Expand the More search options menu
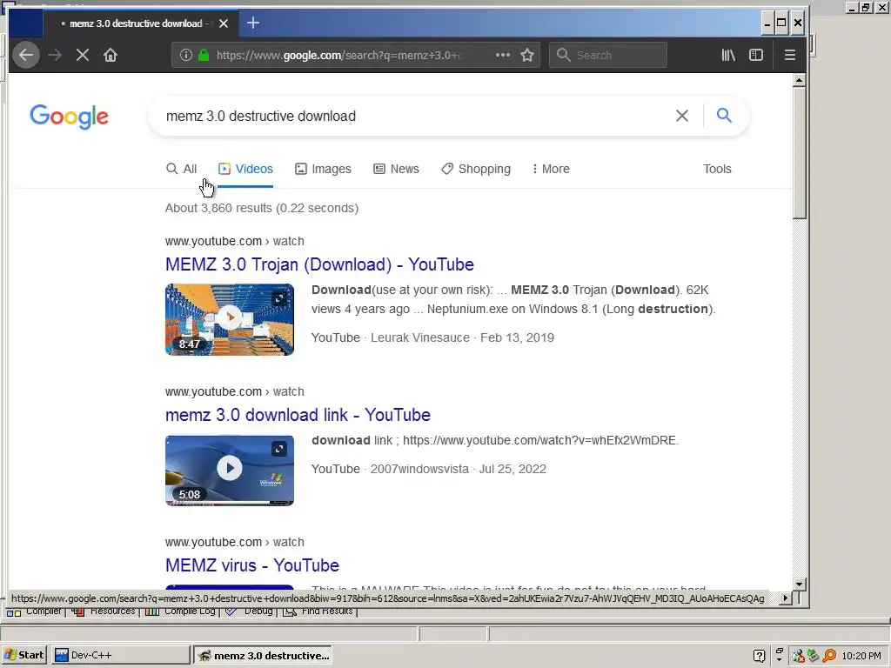This screenshot has width=891, height=668. [x=551, y=169]
